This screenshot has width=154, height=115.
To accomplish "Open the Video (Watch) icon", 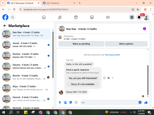I will click(76, 17).
